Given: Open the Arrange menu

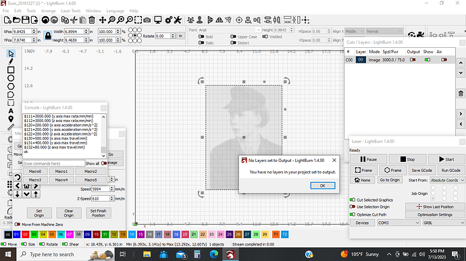Looking at the screenshot, I should point(48,11).
